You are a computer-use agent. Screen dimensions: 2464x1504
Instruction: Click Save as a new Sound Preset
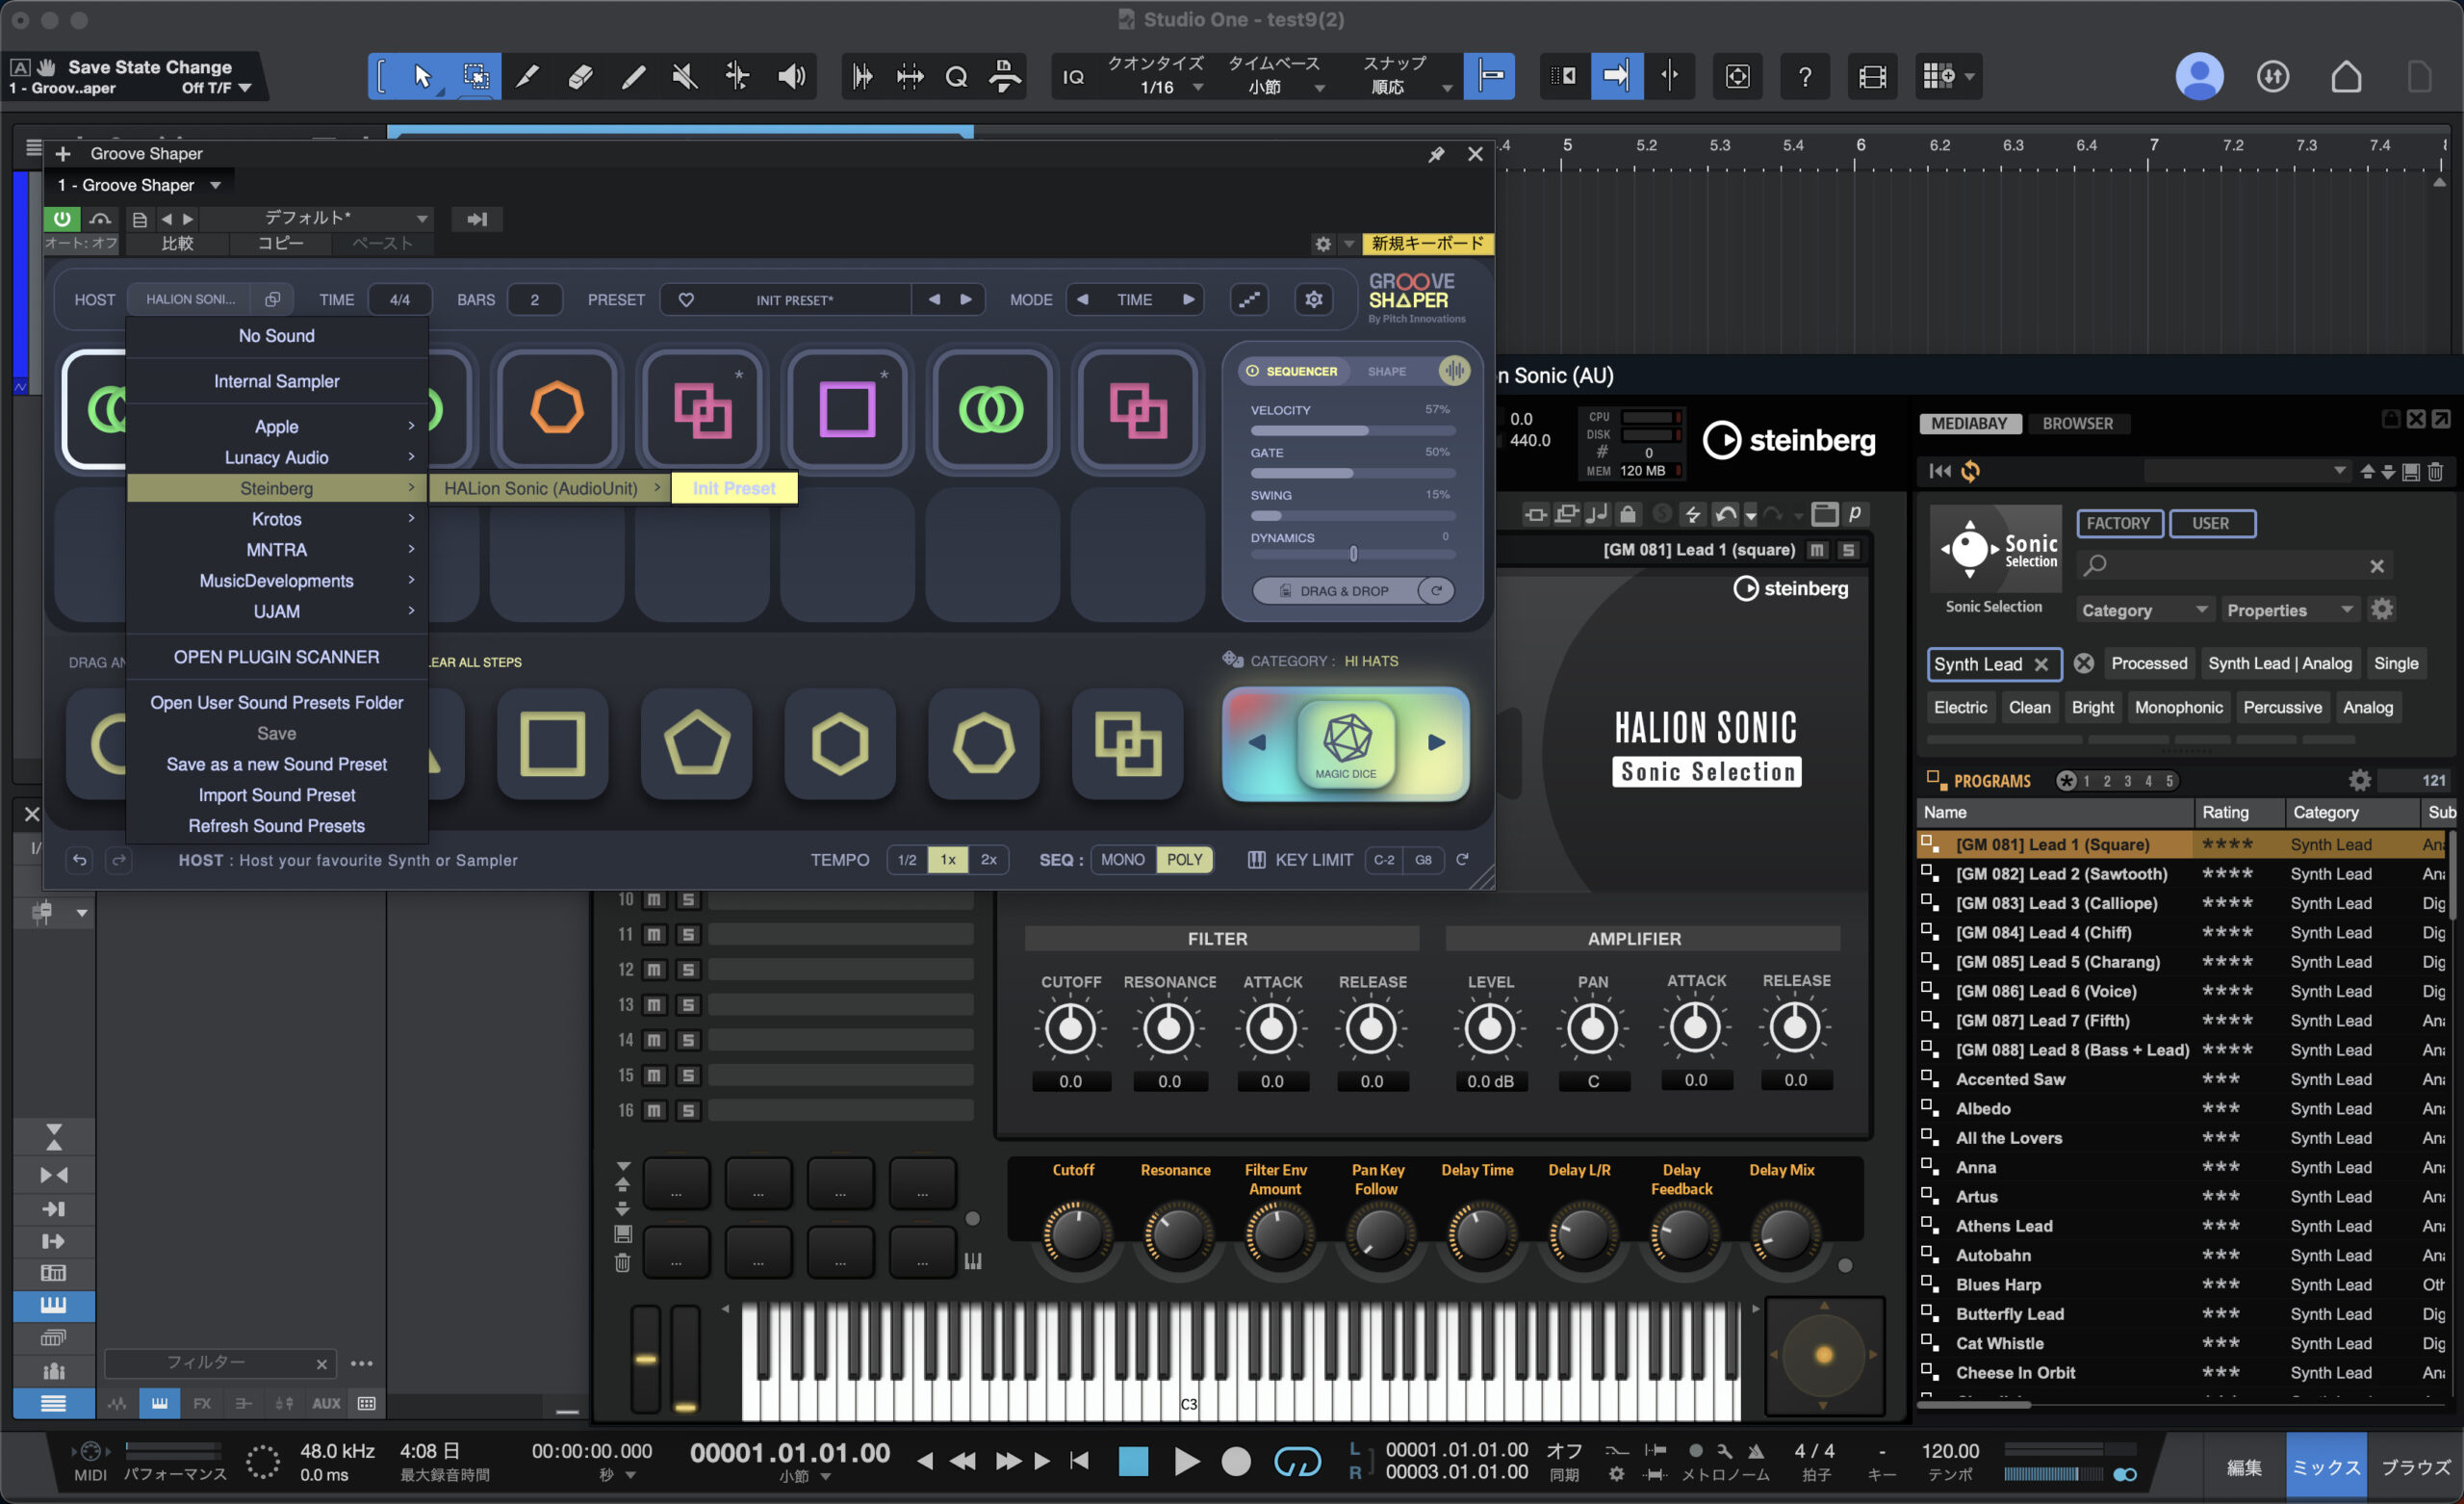277,765
